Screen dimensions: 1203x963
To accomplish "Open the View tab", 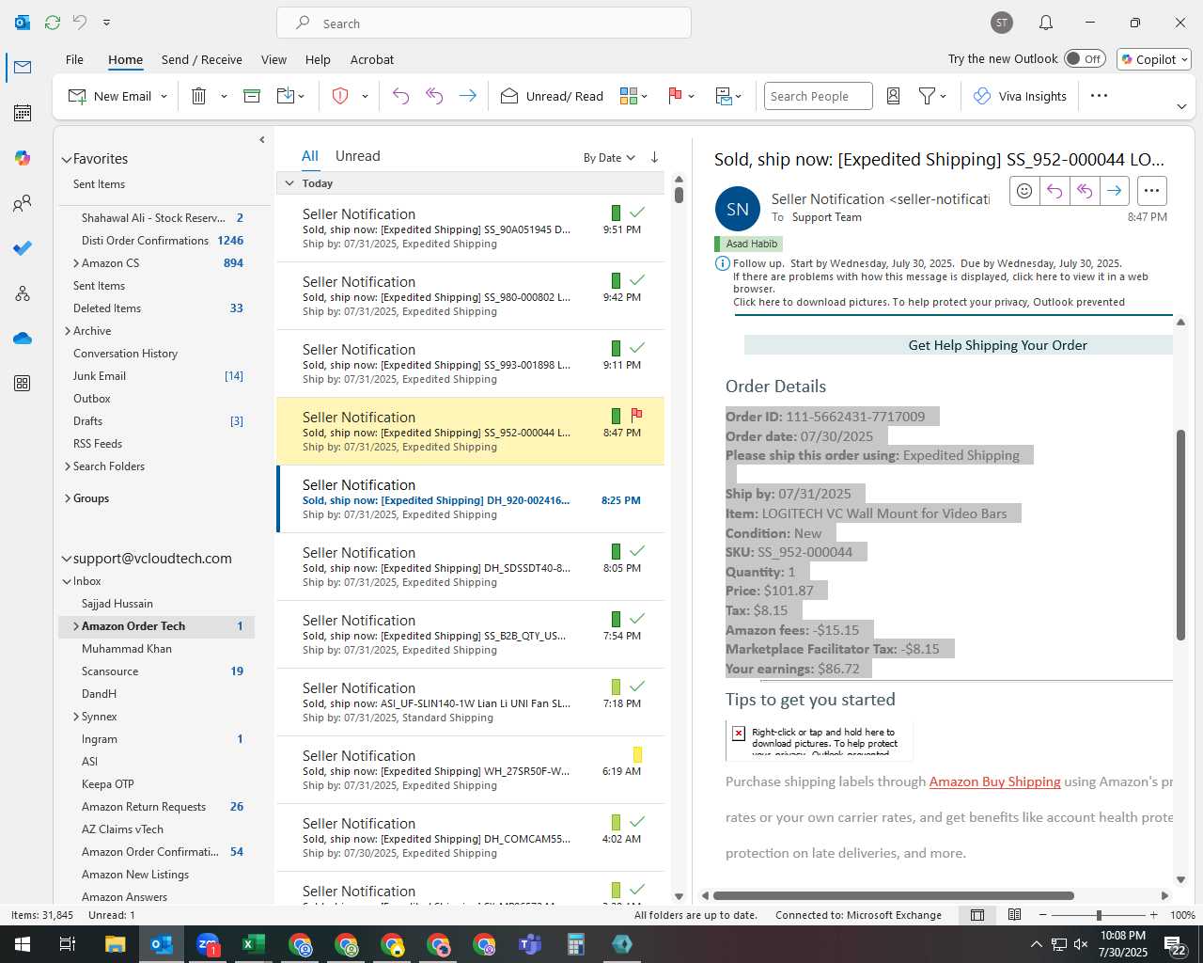I will [x=273, y=59].
